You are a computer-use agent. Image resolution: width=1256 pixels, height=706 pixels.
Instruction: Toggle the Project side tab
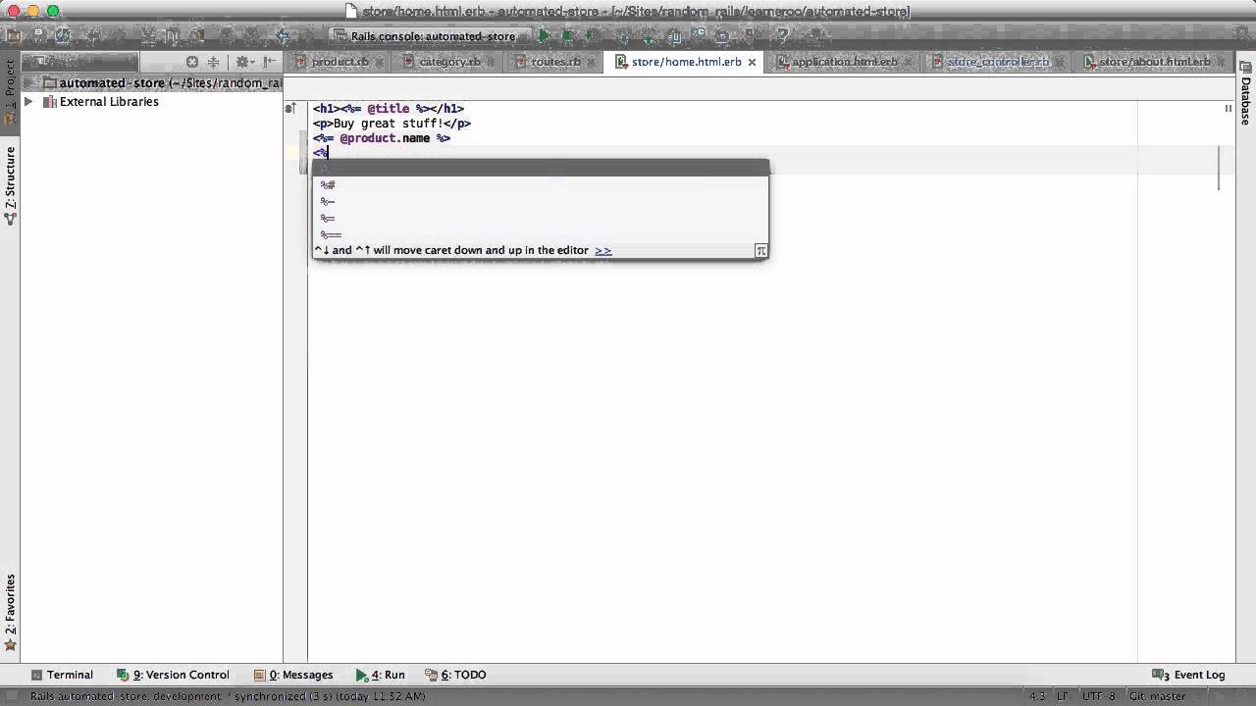click(10, 91)
